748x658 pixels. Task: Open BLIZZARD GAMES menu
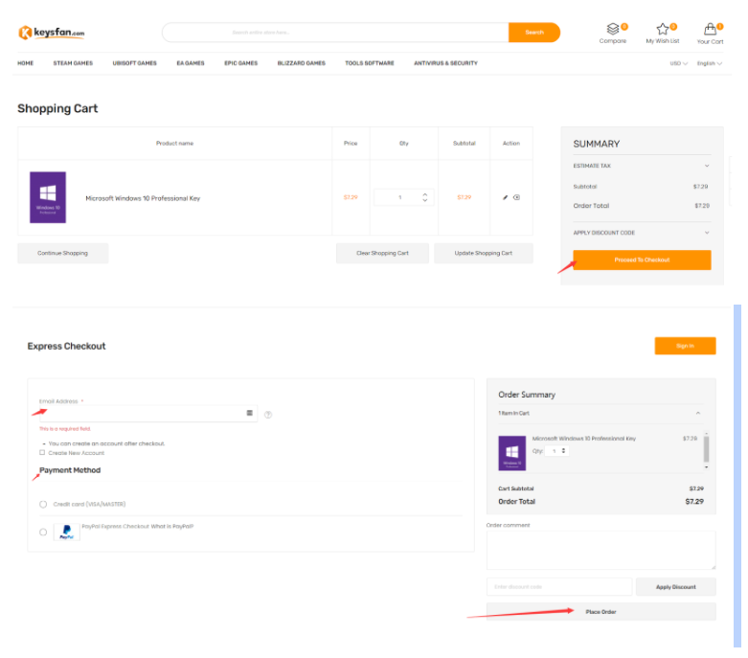302,63
